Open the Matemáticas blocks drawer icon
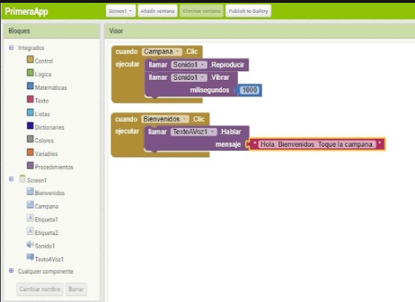 click(30, 85)
